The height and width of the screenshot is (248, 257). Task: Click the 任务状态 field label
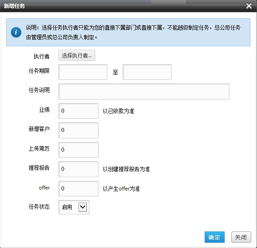tap(39, 207)
